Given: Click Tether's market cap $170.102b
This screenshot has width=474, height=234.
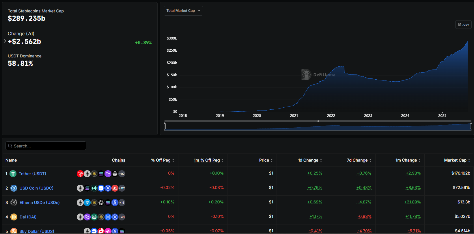Looking at the screenshot, I should [461, 173].
